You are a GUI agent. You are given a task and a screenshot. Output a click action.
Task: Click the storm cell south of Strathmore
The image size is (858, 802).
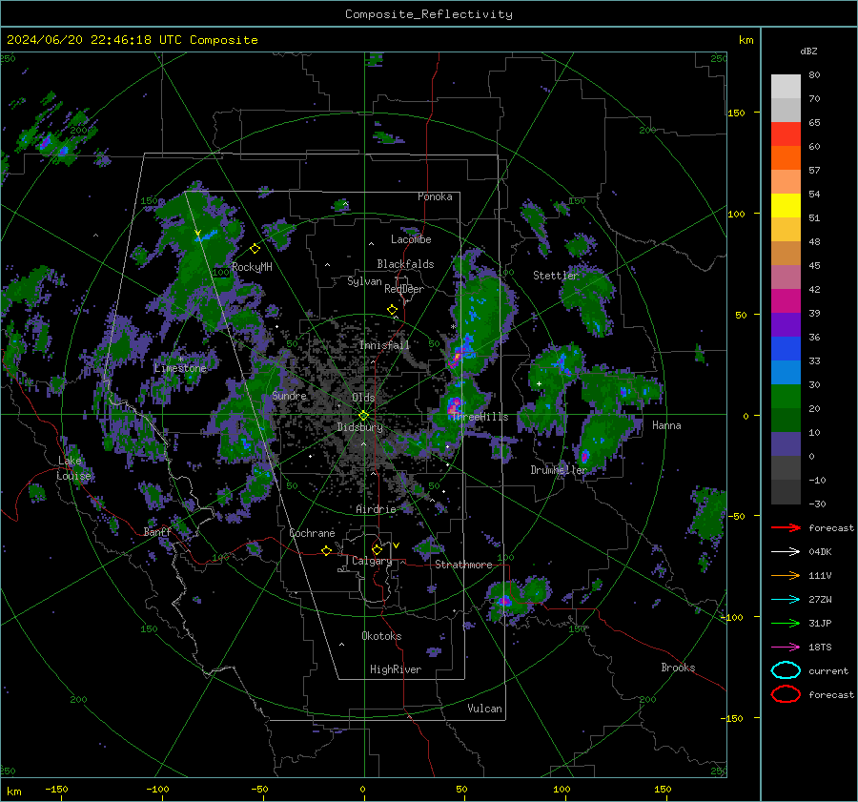coord(504,601)
